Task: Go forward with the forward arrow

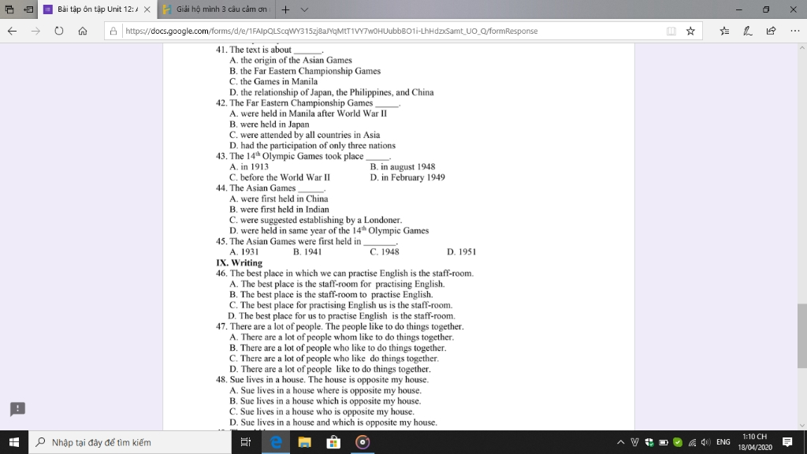Action: point(35,31)
